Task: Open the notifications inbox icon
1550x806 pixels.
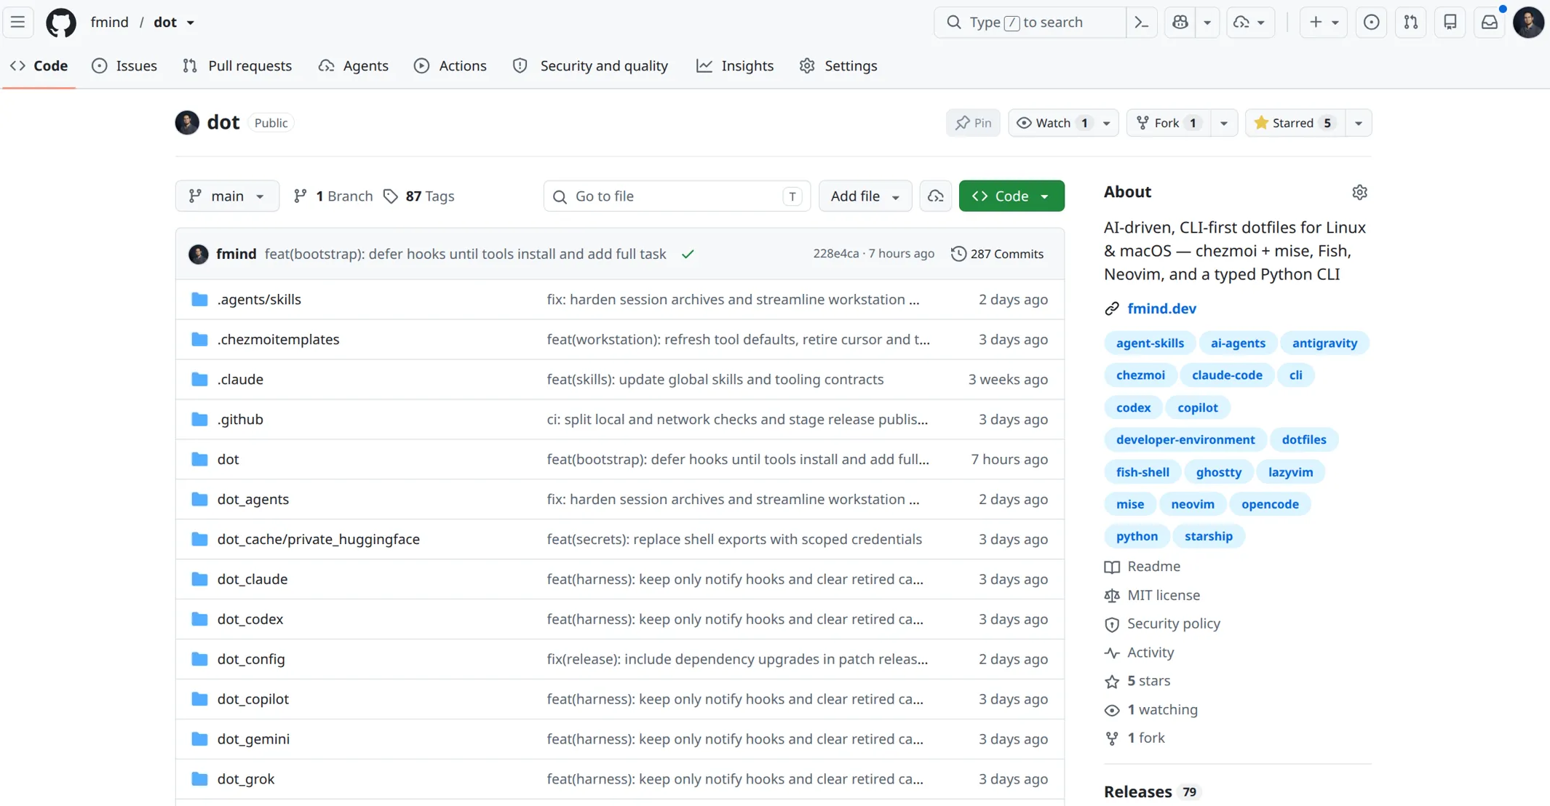Action: (1489, 23)
